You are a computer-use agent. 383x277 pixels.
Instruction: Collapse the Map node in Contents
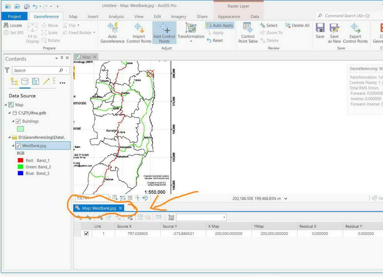coord(6,105)
